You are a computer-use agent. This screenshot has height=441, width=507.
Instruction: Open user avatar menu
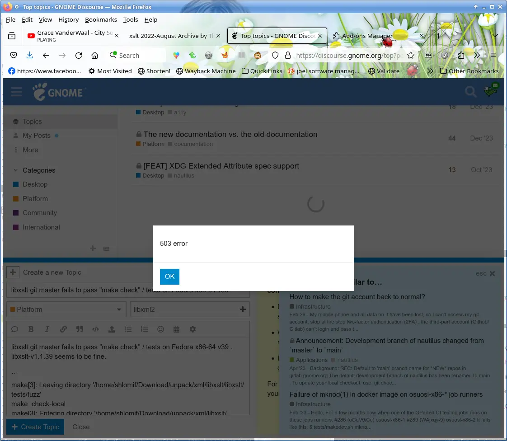(491, 90)
